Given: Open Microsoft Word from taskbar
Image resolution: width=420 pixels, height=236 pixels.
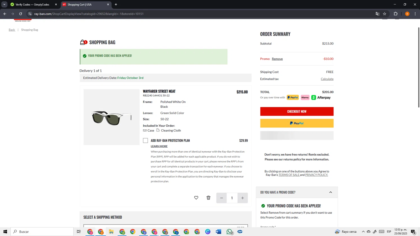Looking at the screenshot, I should coord(218,232).
